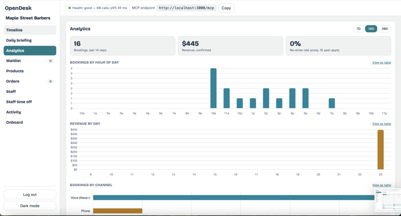The width and height of the screenshot is (401, 216).
Task: Click the Phone channel bar
Action: pos(117,211)
